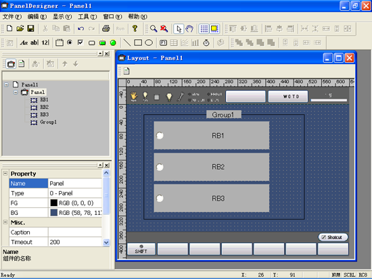Select the line drawing tool
372x279 pixels.
pos(127,43)
